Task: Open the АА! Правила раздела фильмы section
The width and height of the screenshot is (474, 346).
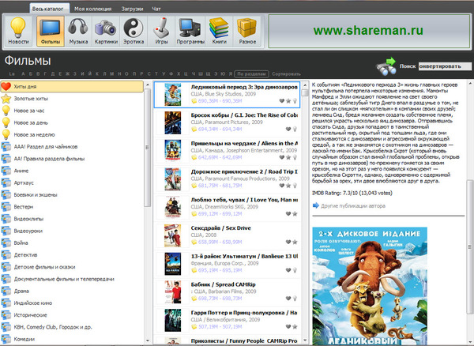Action: (x=72, y=159)
